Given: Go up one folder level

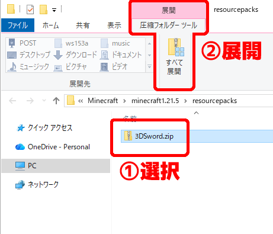Looking at the screenshot, I should 56,101.
